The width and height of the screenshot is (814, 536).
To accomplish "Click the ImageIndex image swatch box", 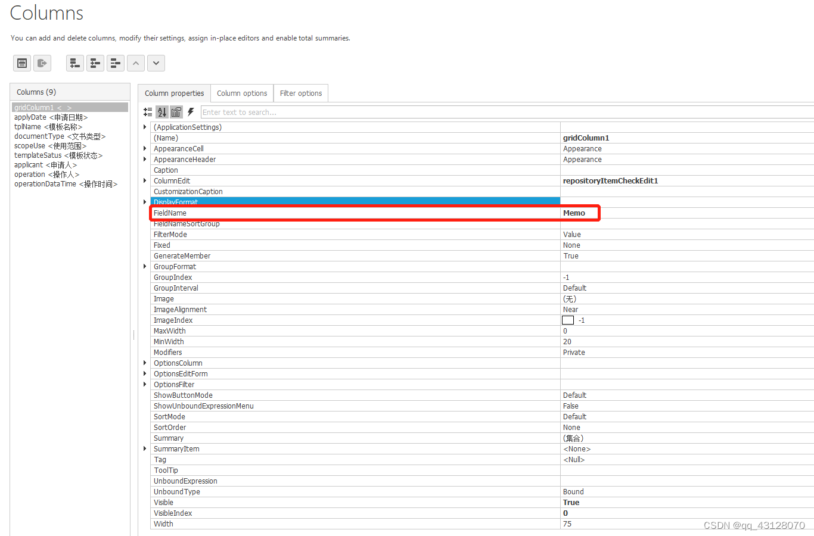I will point(568,320).
